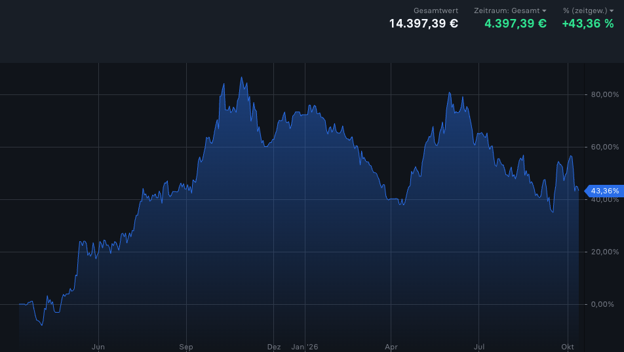Click the 0,00% axis label
The height and width of the screenshot is (352, 624).
tap(602, 304)
